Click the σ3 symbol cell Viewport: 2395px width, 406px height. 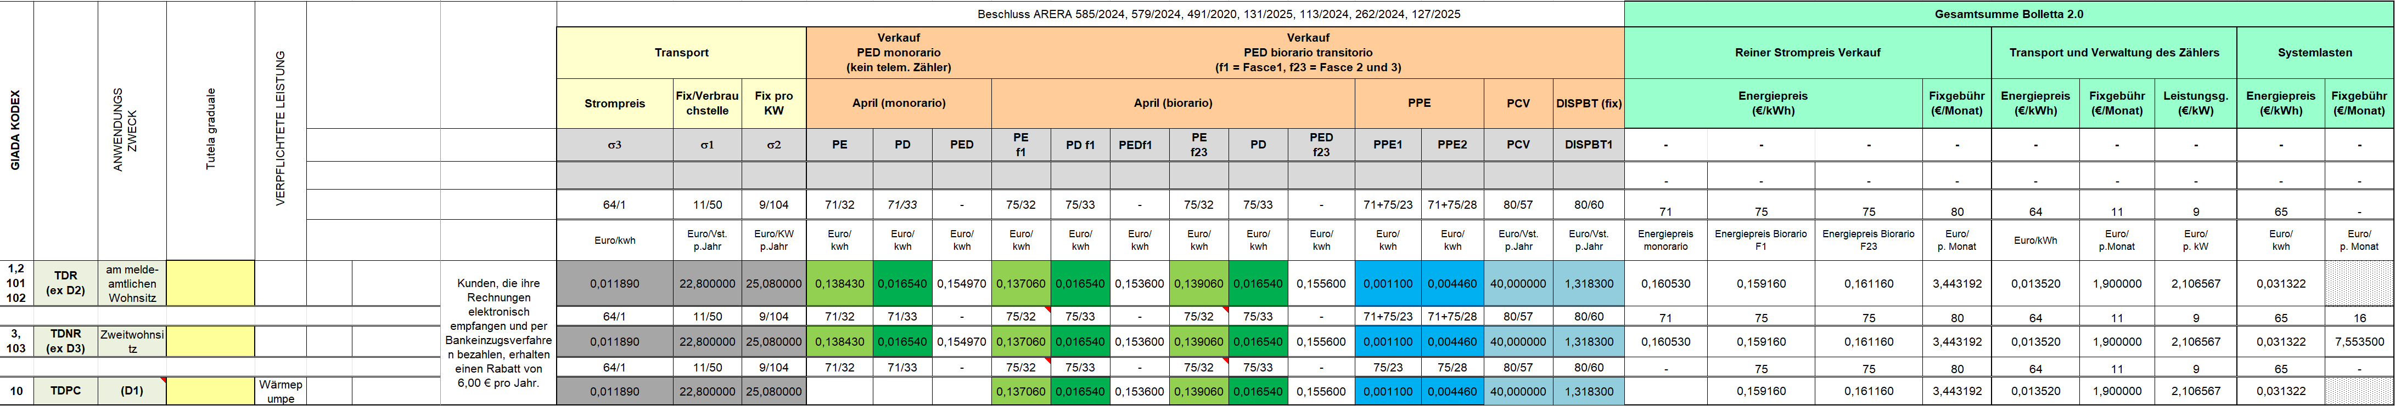point(615,145)
